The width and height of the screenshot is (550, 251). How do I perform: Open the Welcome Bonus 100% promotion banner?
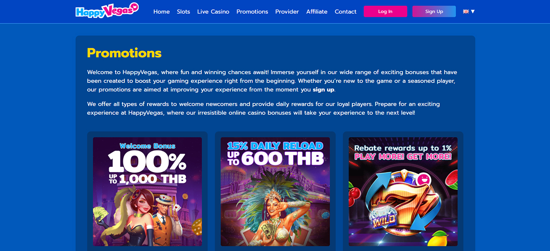click(x=147, y=192)
